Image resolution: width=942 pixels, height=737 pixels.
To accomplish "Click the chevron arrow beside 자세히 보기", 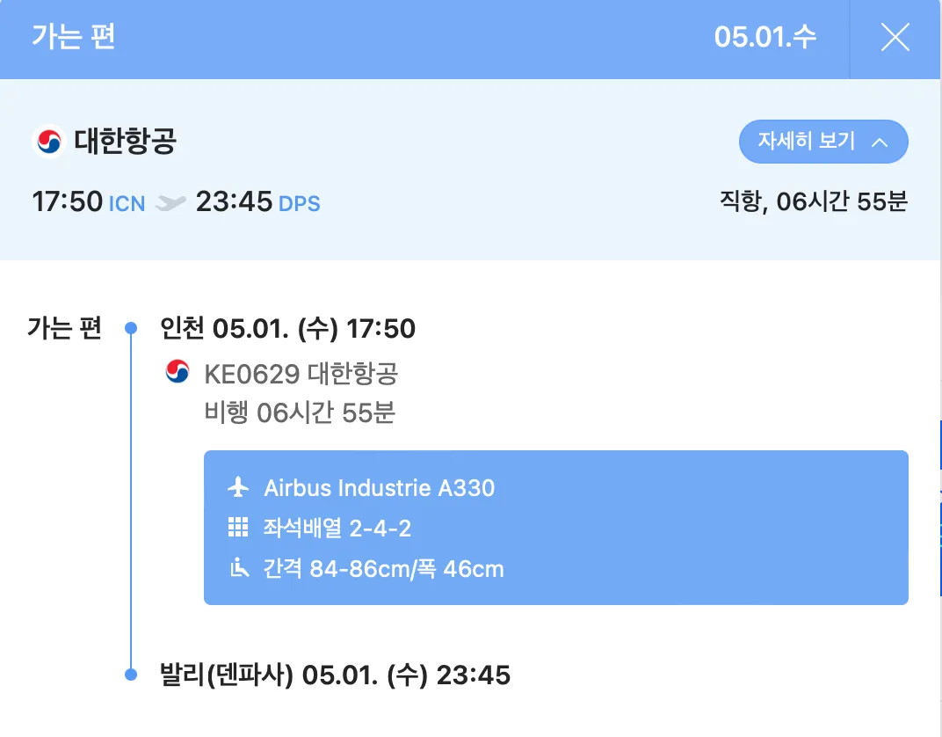I will (x=879, y=142).
